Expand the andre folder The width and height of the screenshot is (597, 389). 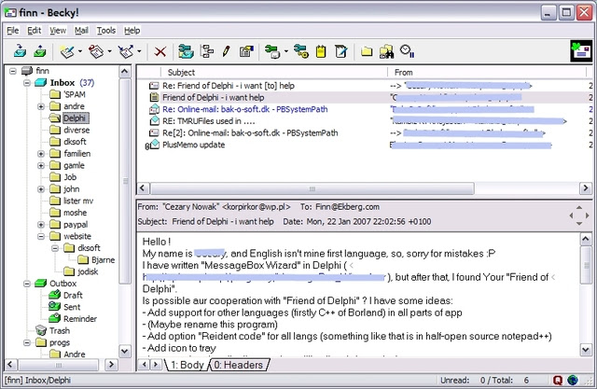coord(41,106)
